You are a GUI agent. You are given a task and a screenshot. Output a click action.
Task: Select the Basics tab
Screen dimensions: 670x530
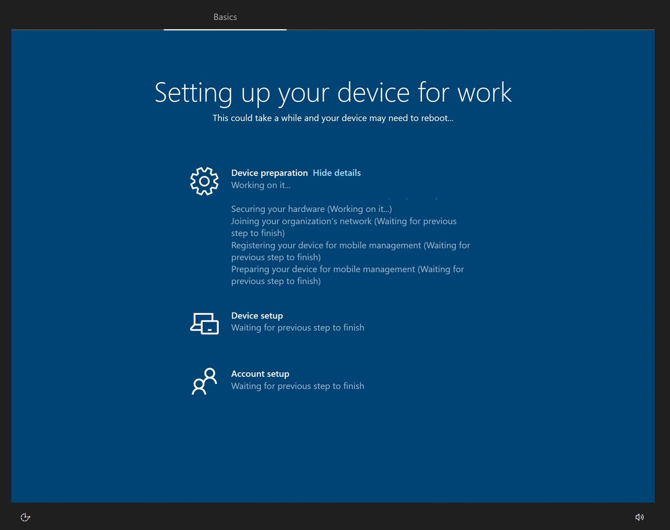pos(225,17)
